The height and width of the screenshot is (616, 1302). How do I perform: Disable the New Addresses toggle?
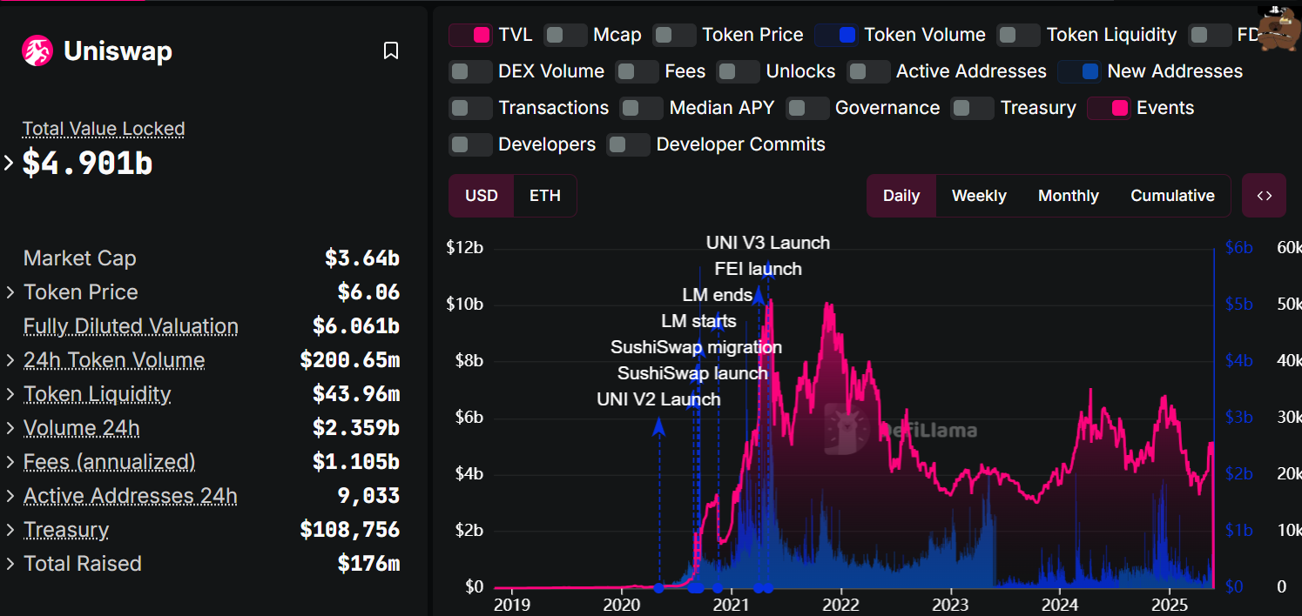1079,72
